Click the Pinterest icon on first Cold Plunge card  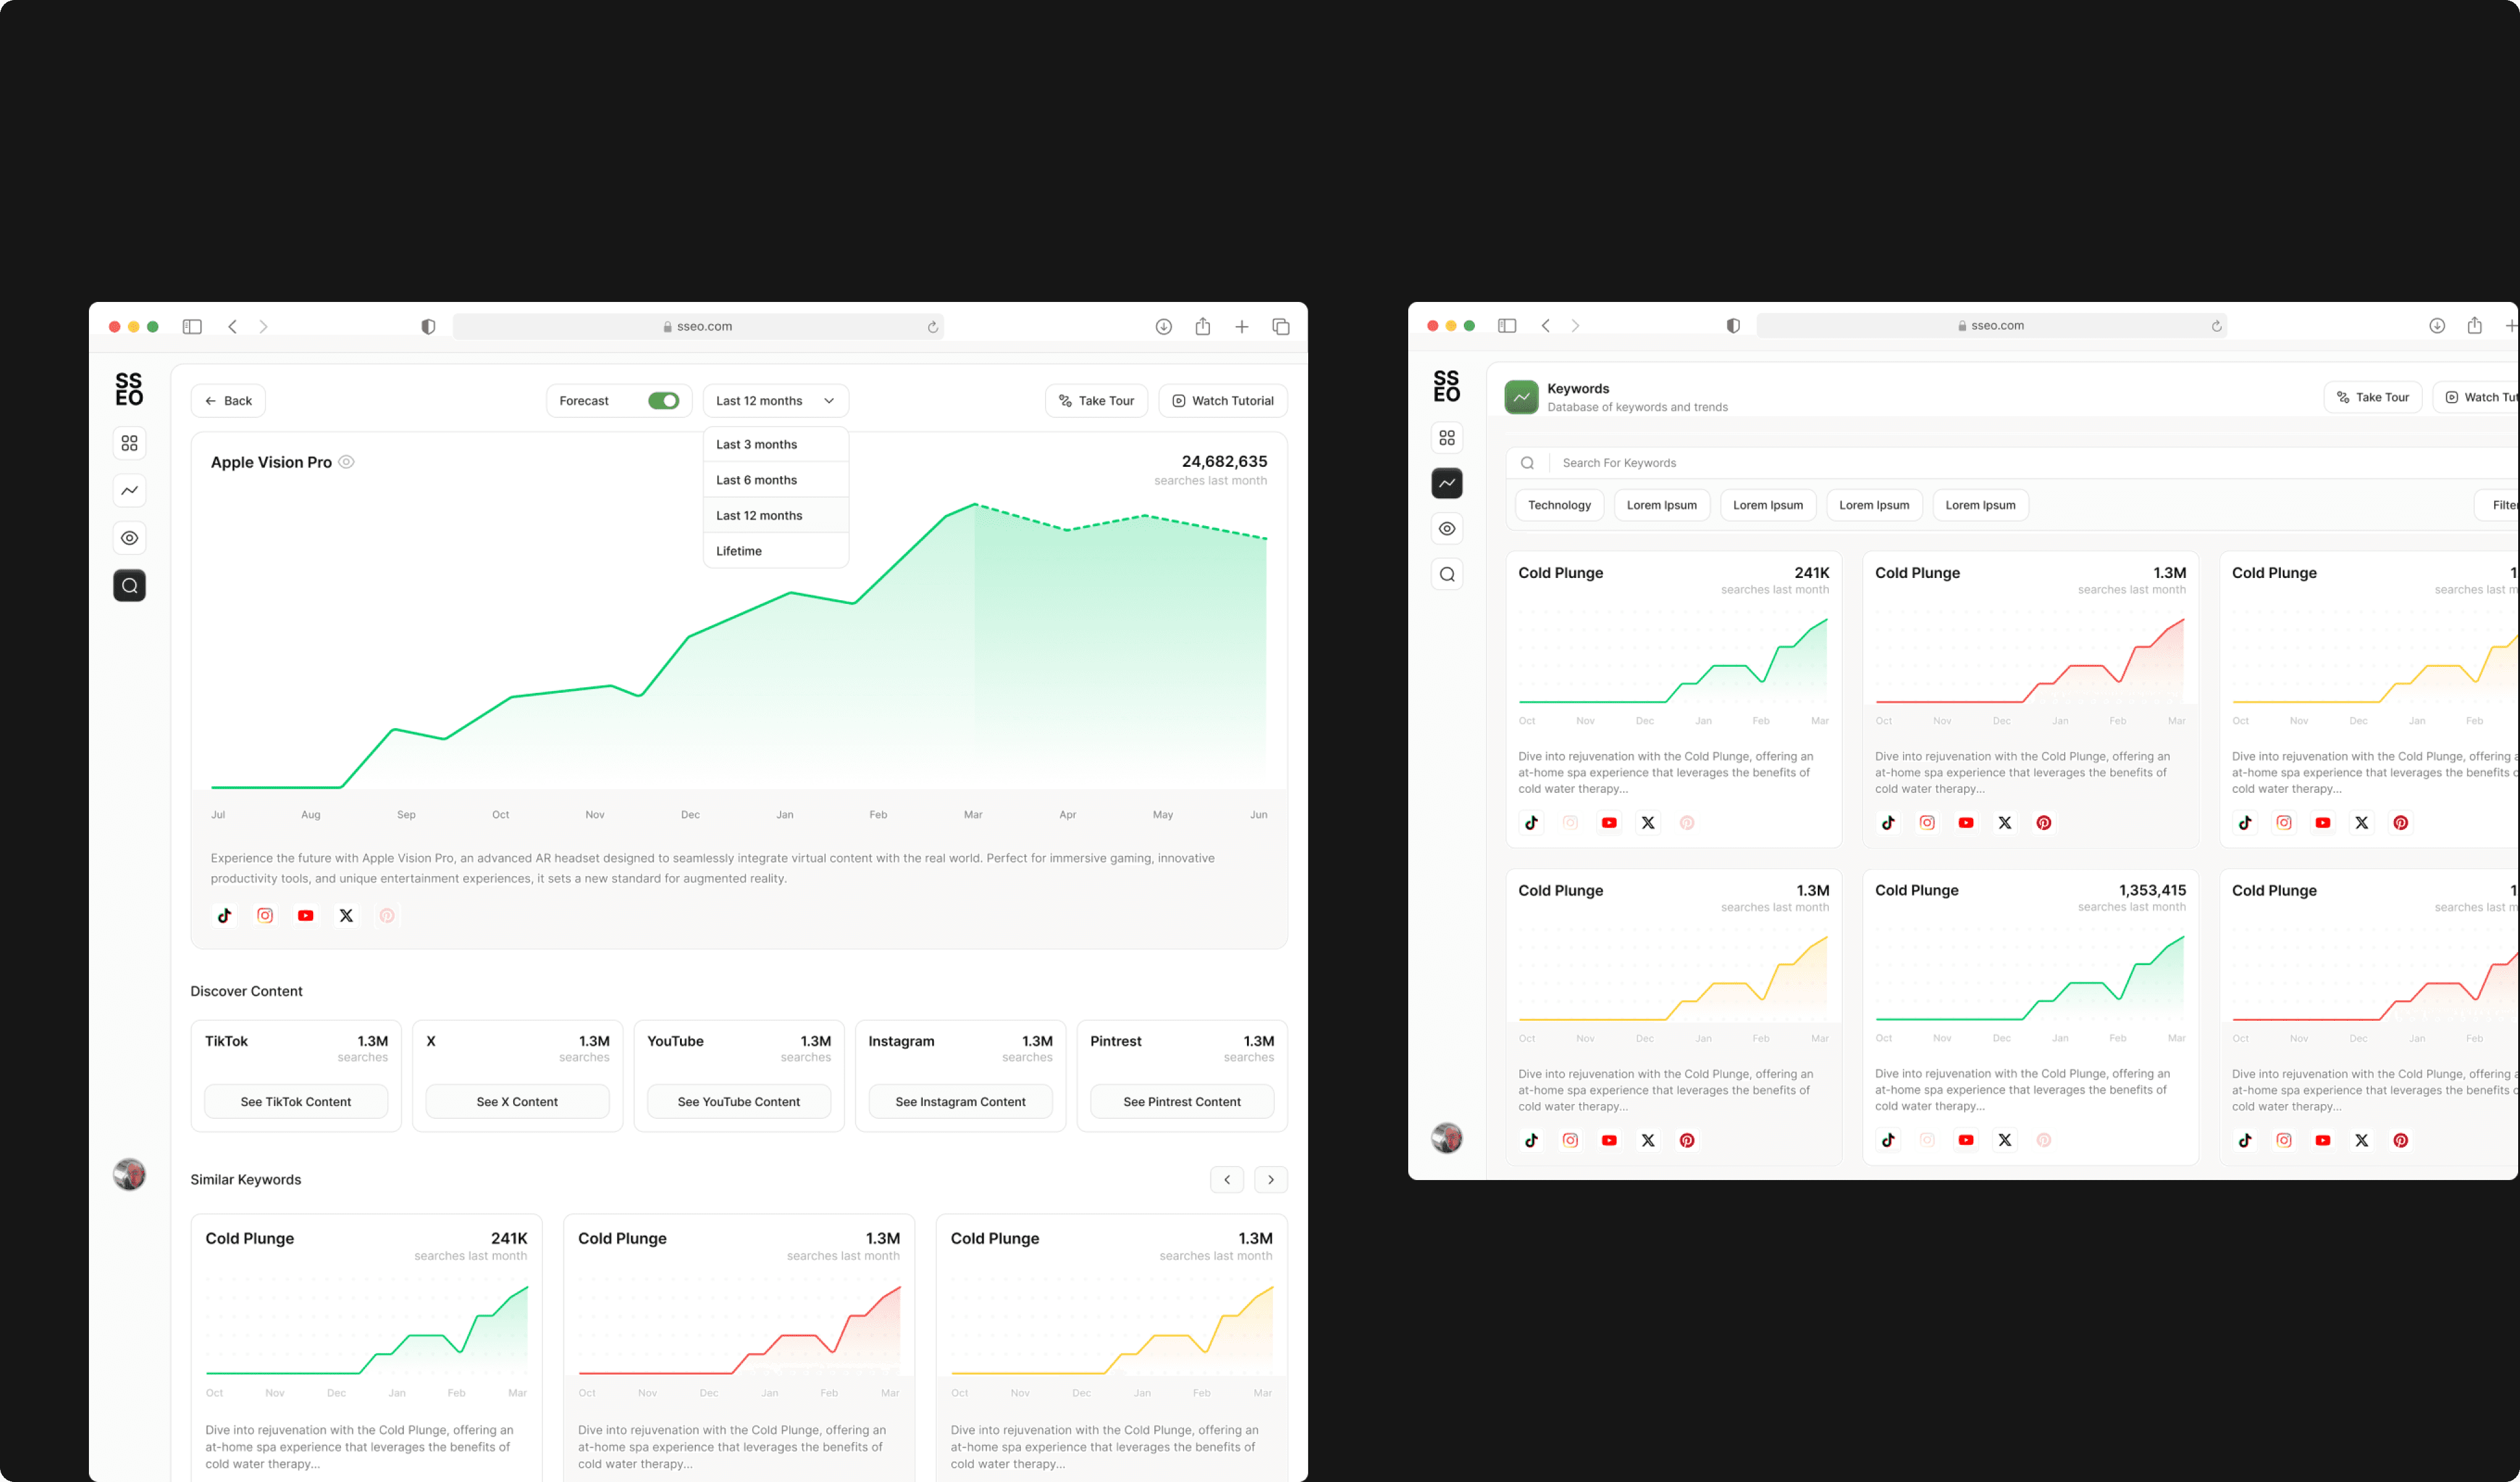(x=1687, y=823)
